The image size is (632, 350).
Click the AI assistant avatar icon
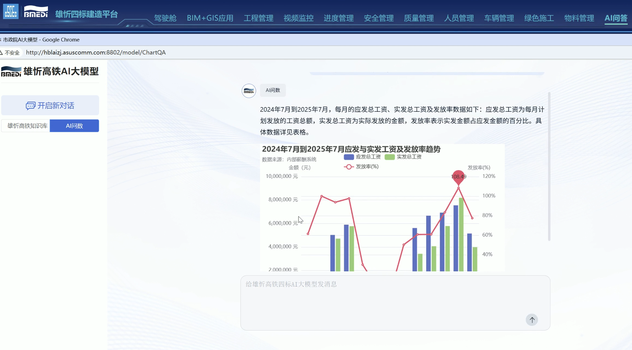249,91
